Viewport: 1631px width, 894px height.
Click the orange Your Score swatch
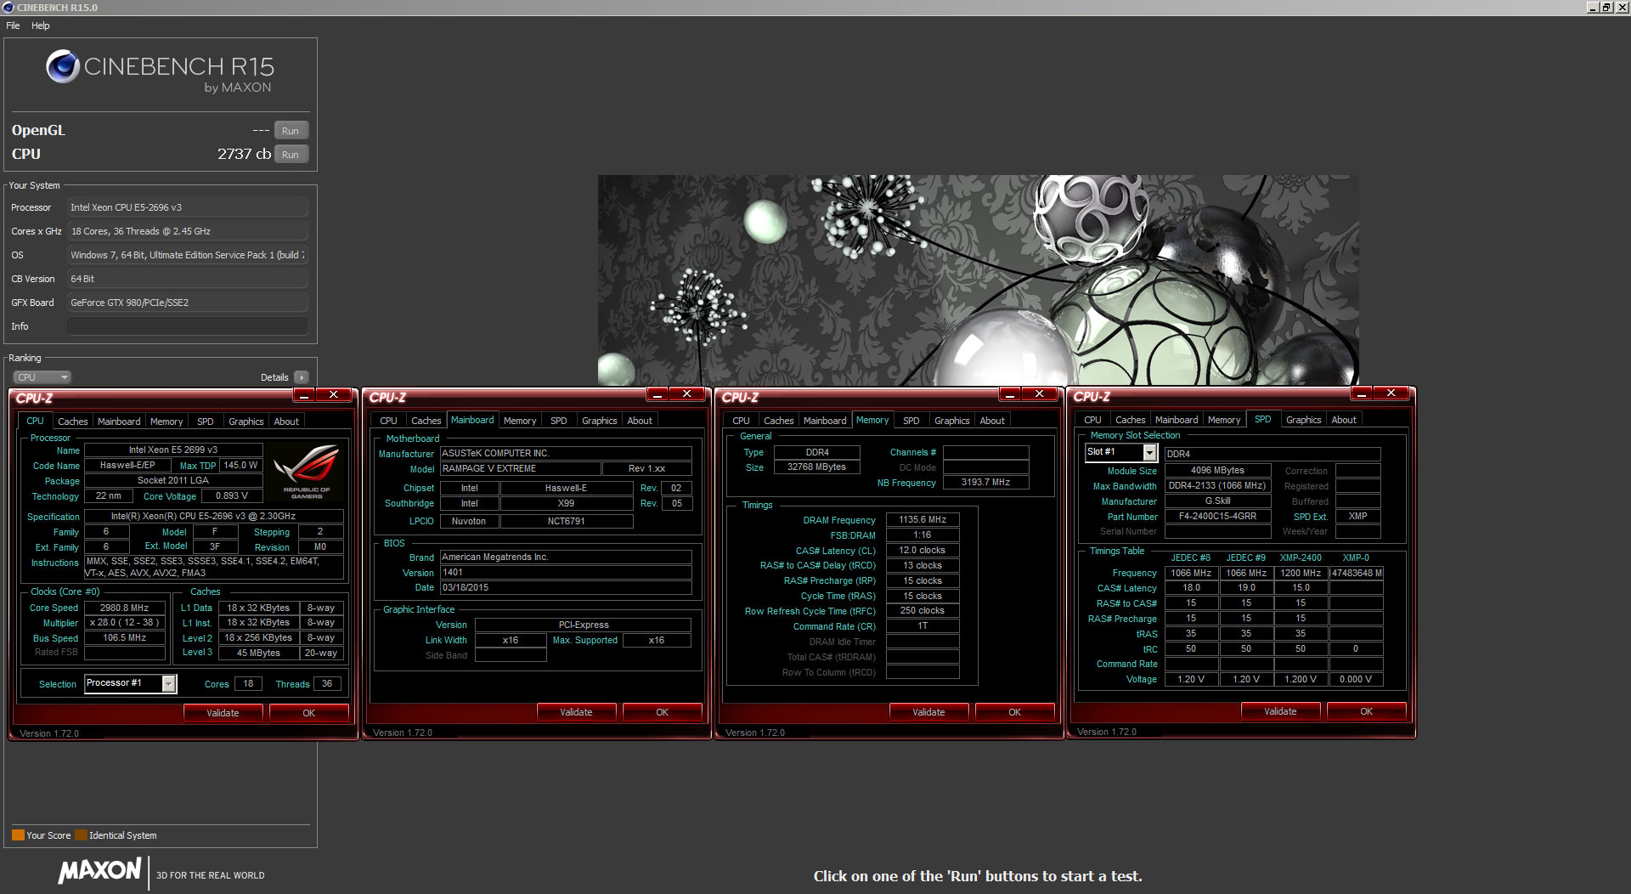tap(18, 835)
